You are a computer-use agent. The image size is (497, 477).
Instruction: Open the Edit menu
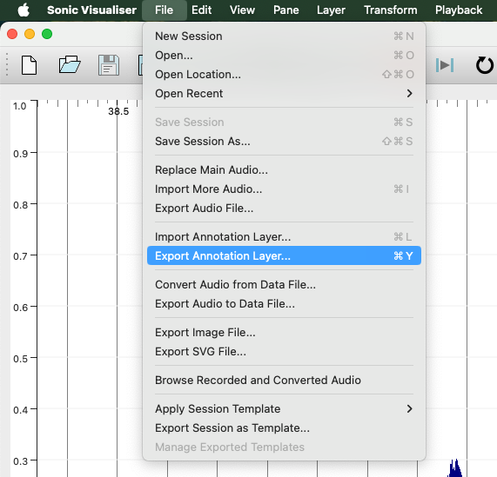[202, 10]
